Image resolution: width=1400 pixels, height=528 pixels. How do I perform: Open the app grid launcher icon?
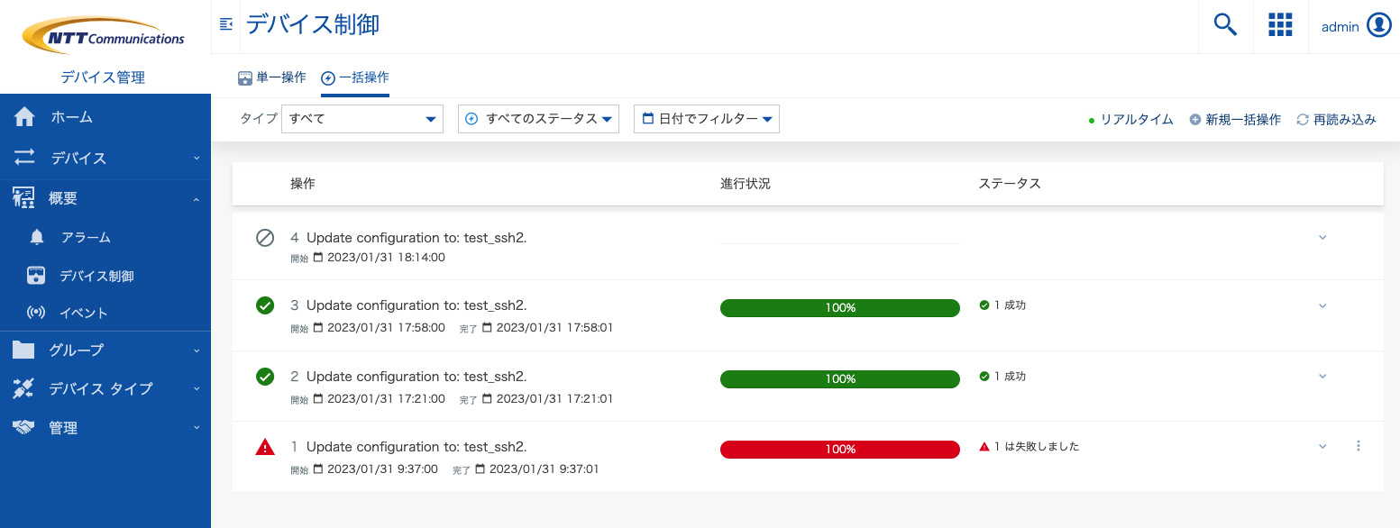point(1280,24)
